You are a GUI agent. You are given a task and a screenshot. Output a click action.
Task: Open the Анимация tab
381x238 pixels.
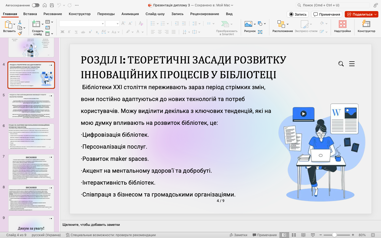(x=130, y=14)
